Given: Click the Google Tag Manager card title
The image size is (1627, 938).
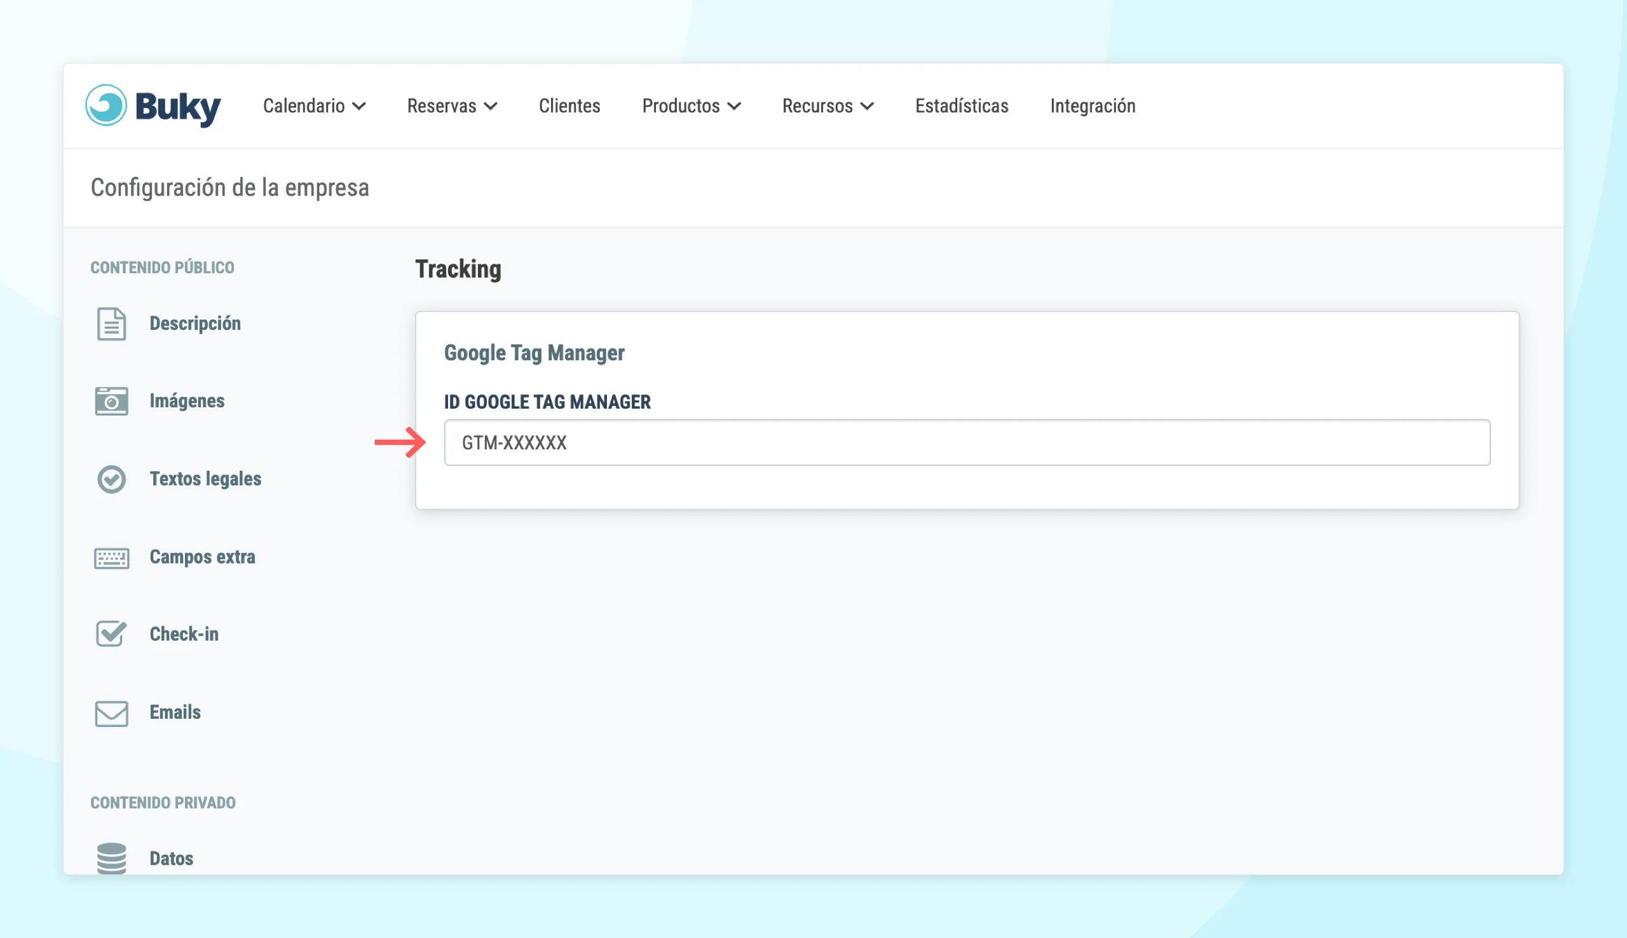Looking at the screenshot, I should pyautogui.click(x=534, y=353).
